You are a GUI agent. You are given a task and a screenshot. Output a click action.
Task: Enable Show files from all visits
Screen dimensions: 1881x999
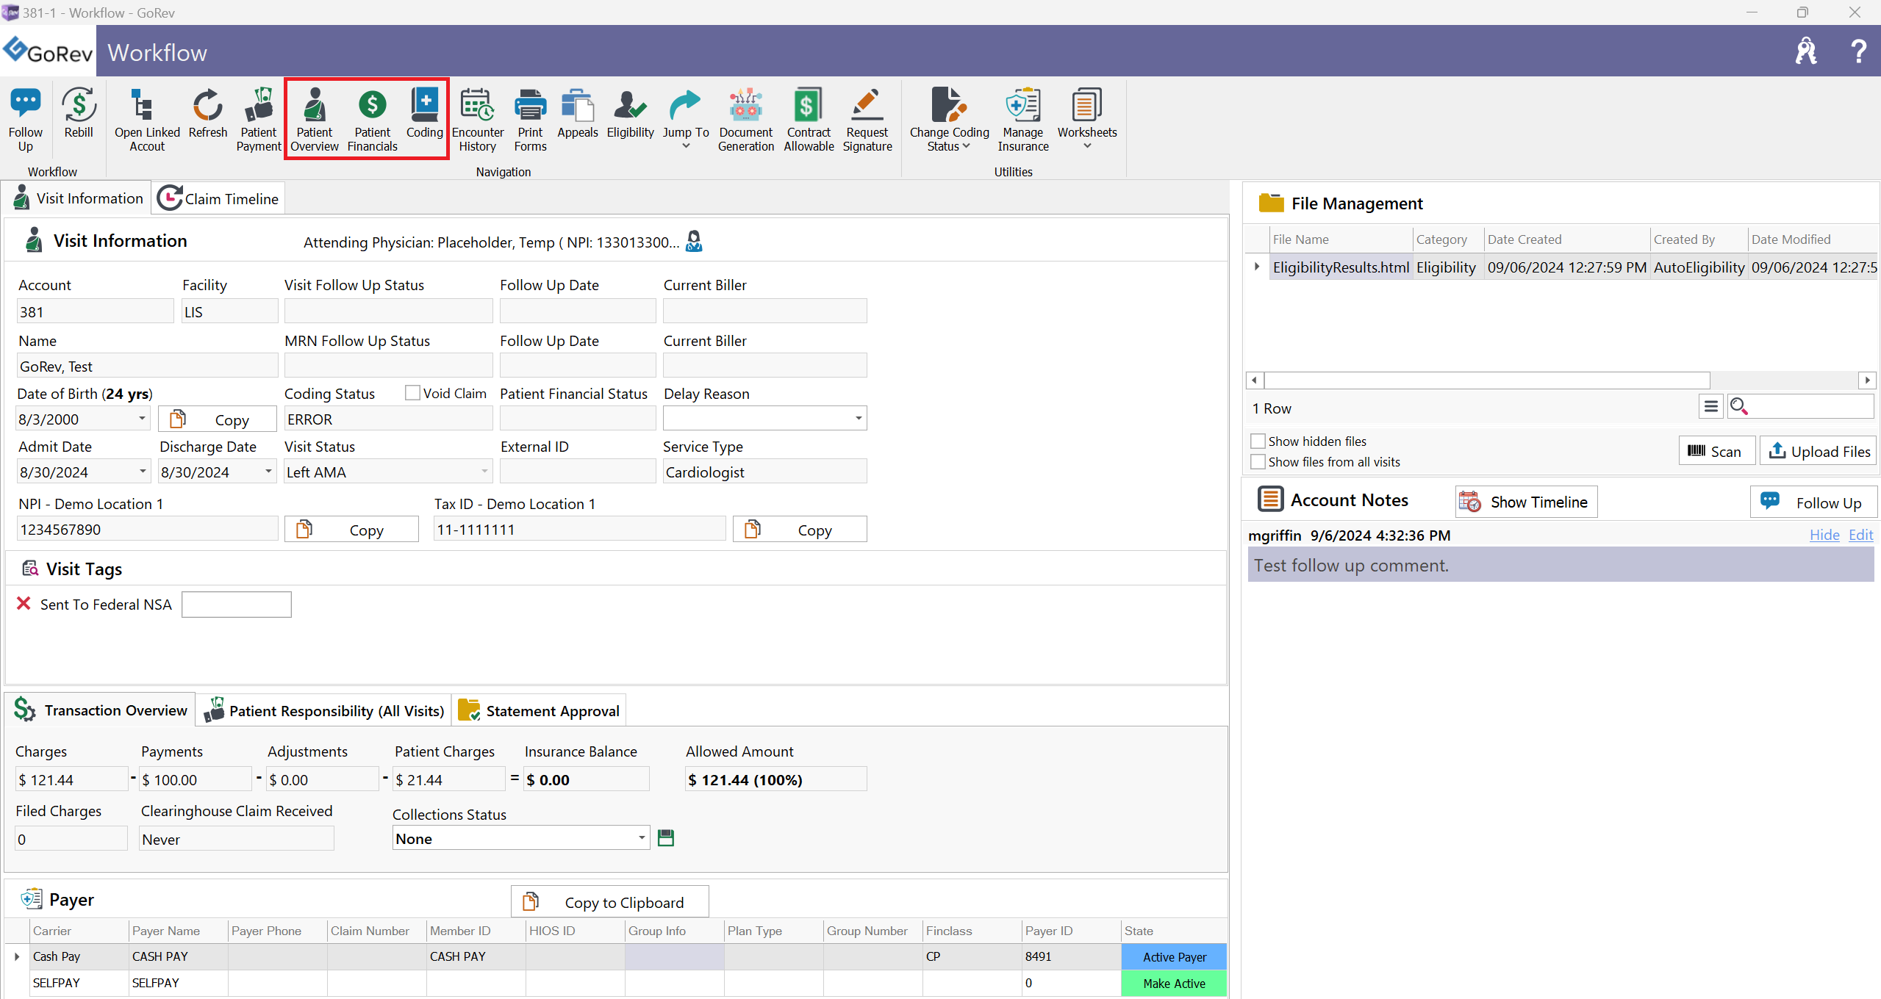coord(1258,461)
